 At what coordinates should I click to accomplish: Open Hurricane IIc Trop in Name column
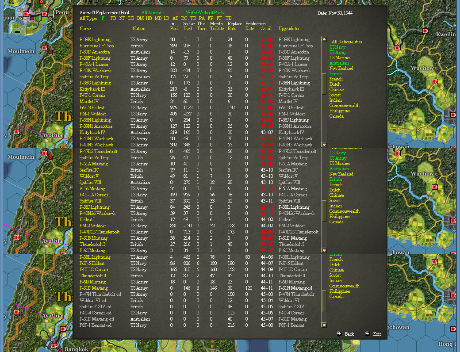coord(96,46)
